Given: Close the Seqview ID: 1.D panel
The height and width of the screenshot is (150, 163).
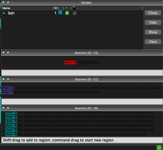Looking at the screenshot, I should [x=3, y=53].
